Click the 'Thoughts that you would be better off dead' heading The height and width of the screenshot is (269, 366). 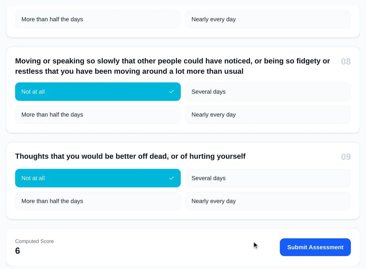130,156
